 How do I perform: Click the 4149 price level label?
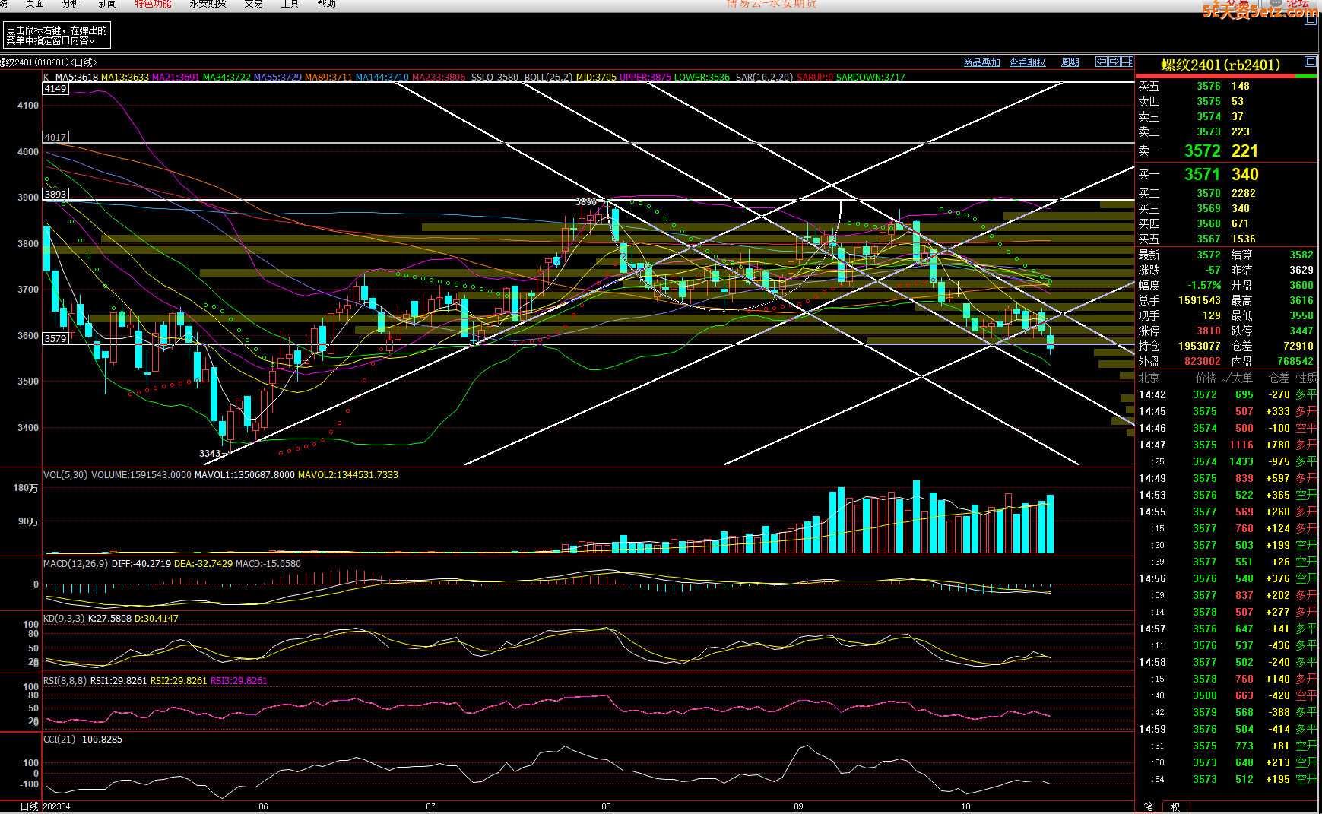tap(55, 89)
